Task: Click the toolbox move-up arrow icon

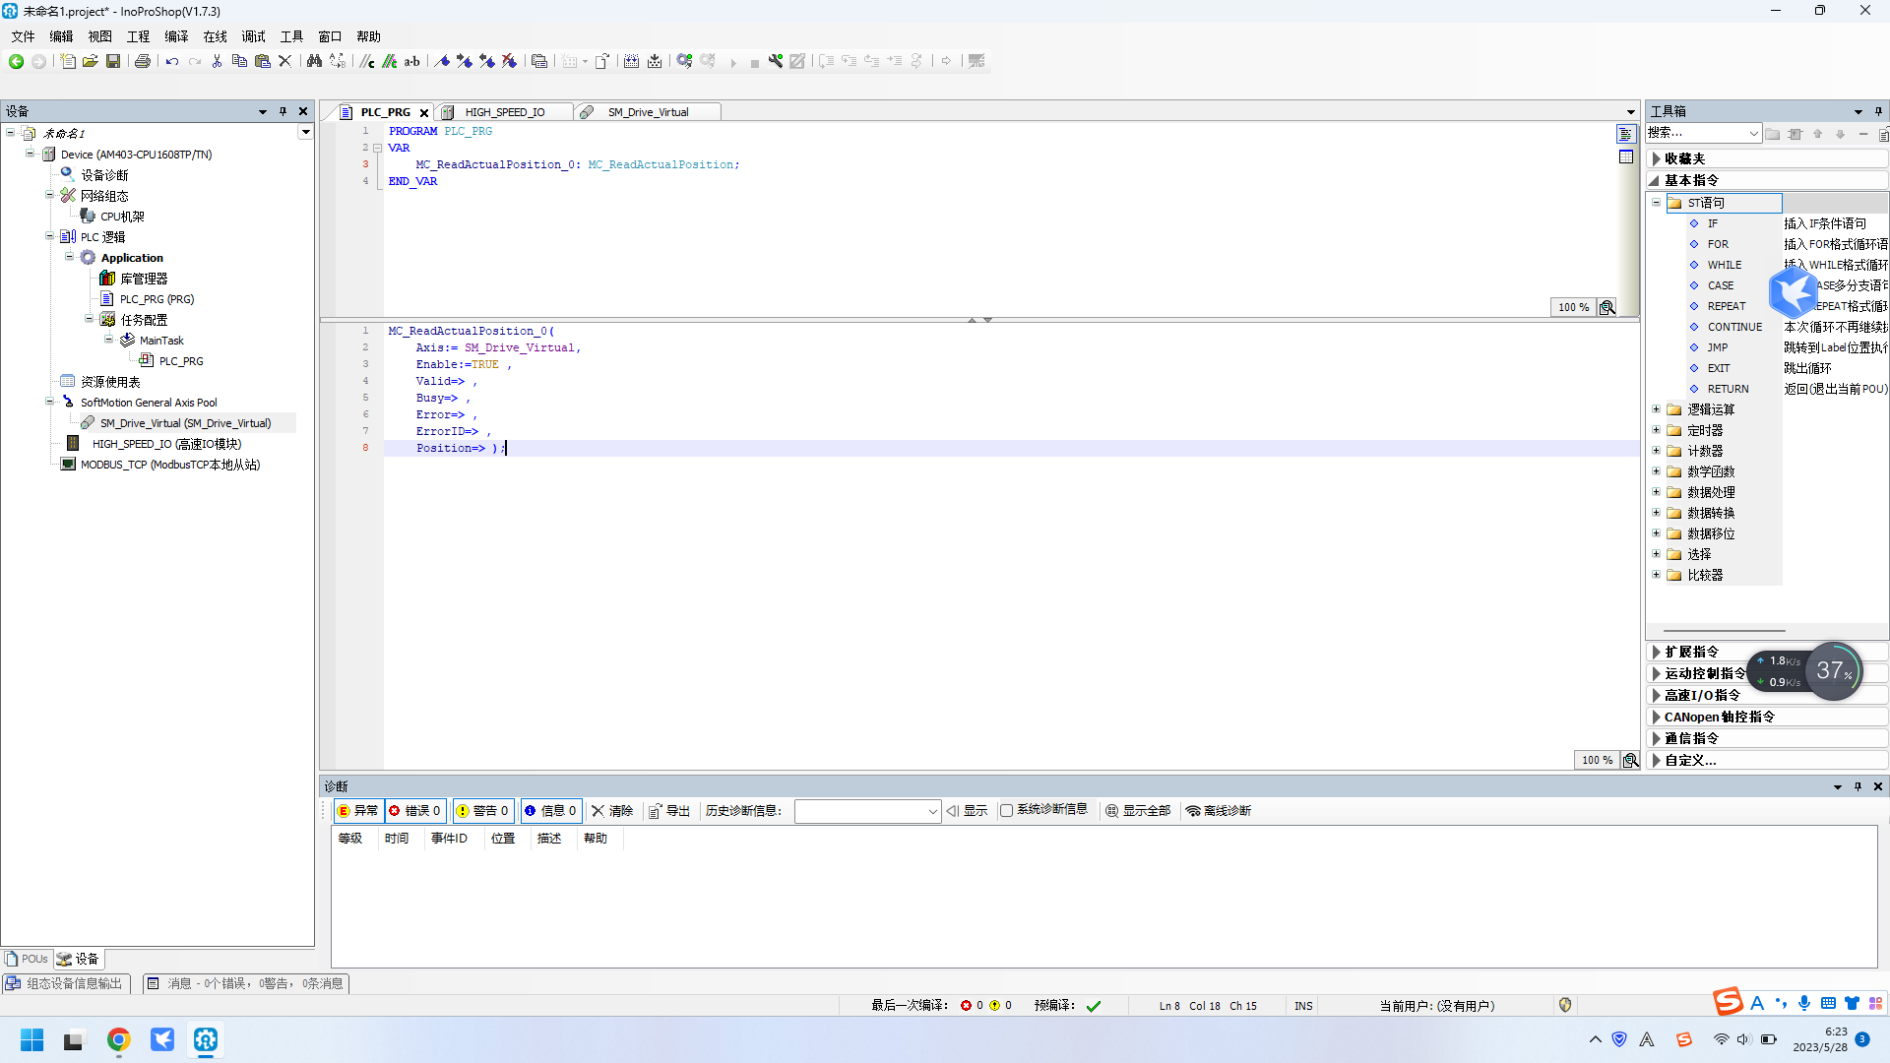Action: coord(1818,134)
